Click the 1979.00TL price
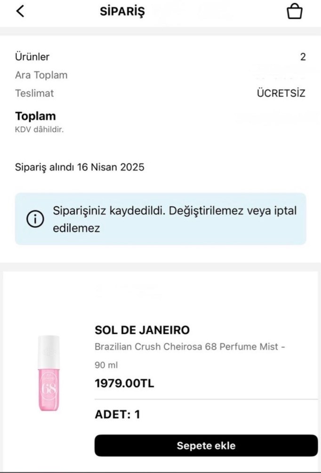Viewport: 321px width, 473px height. 124,384
